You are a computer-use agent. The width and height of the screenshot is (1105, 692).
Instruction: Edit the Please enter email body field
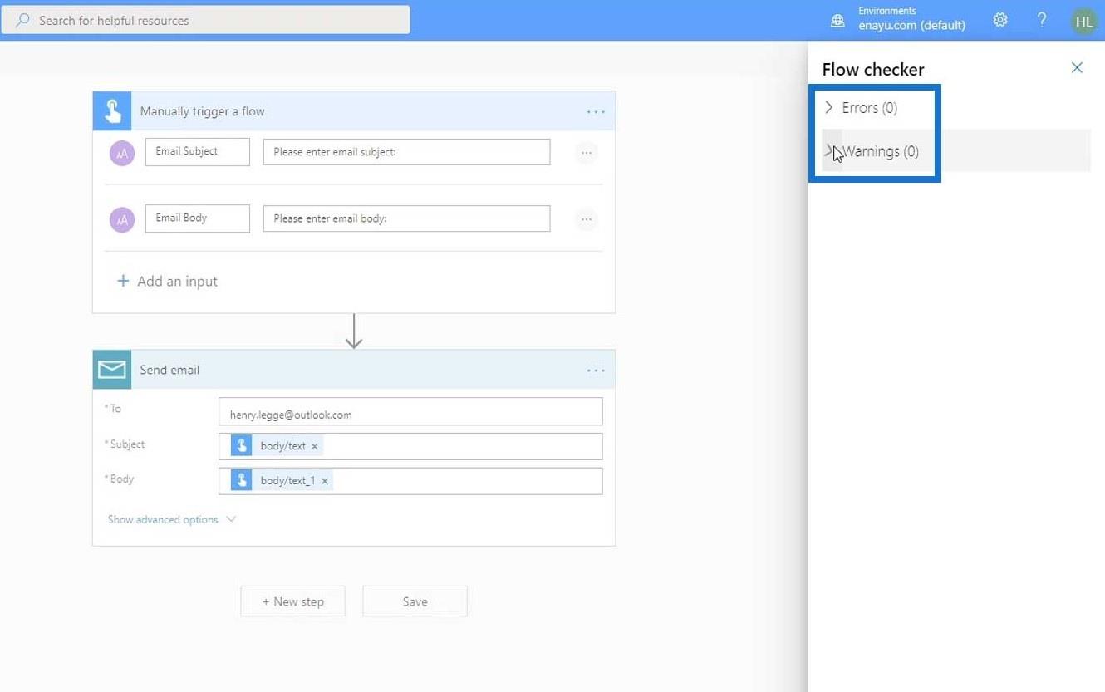tap(406, 218)
